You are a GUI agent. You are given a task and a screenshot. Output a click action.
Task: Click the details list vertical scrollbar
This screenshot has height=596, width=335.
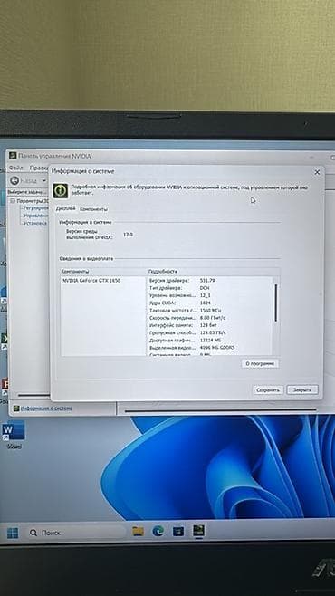276,303
